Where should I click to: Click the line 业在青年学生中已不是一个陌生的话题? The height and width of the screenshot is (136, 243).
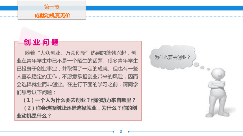tap(77, 61)
